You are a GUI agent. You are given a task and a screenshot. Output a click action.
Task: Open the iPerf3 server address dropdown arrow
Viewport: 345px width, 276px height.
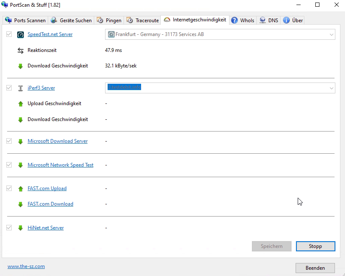pos(331,88)
